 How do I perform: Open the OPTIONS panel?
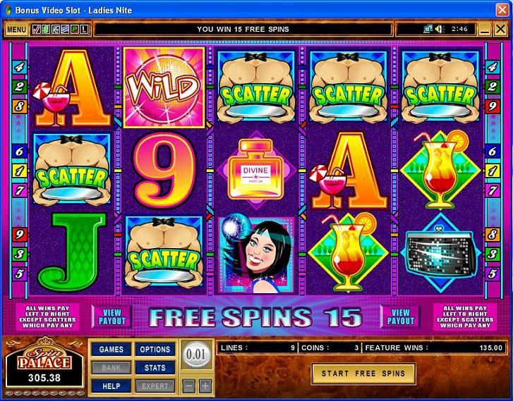155,350
